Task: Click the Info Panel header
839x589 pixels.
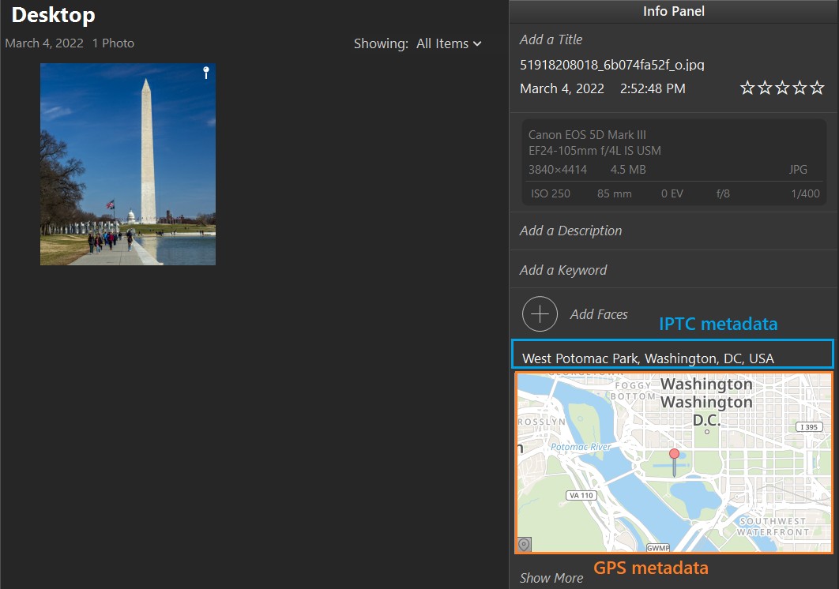Action: (x=674, y=11)
